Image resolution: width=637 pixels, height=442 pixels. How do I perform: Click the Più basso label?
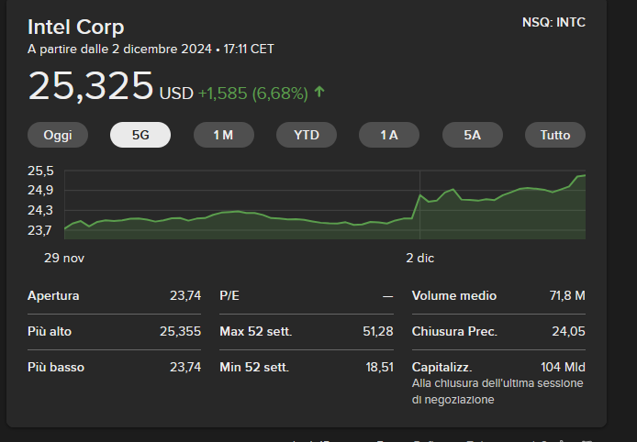click(x=56, y=368)
